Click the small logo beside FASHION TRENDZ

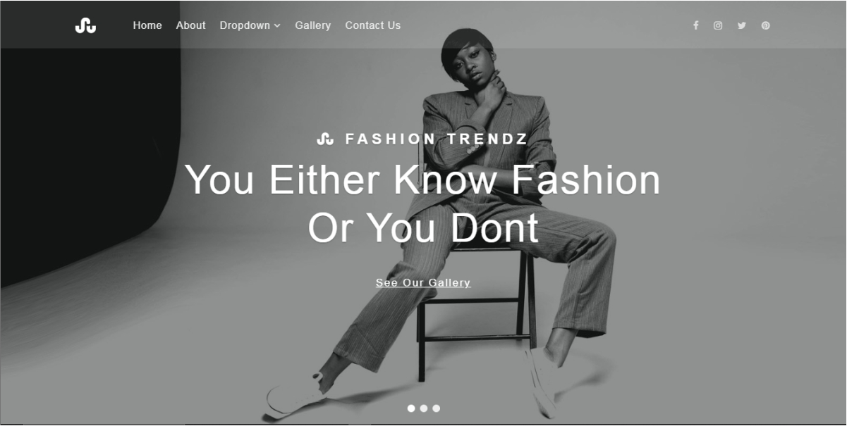pos(325,139)
